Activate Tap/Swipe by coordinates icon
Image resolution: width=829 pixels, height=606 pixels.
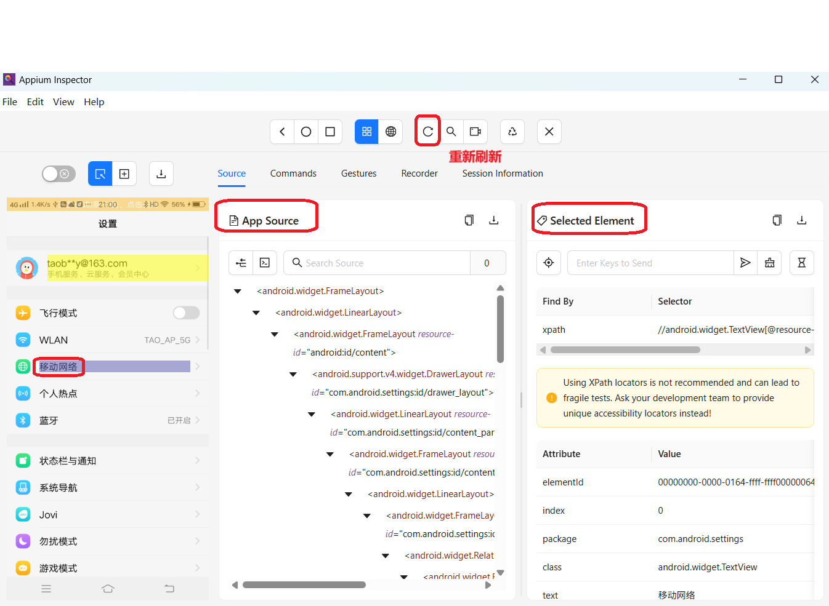click(x=124, y=174)
